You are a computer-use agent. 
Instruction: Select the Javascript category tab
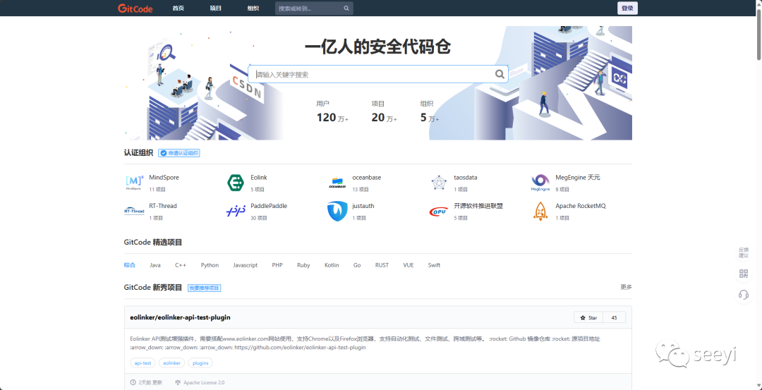coord(246,265)
